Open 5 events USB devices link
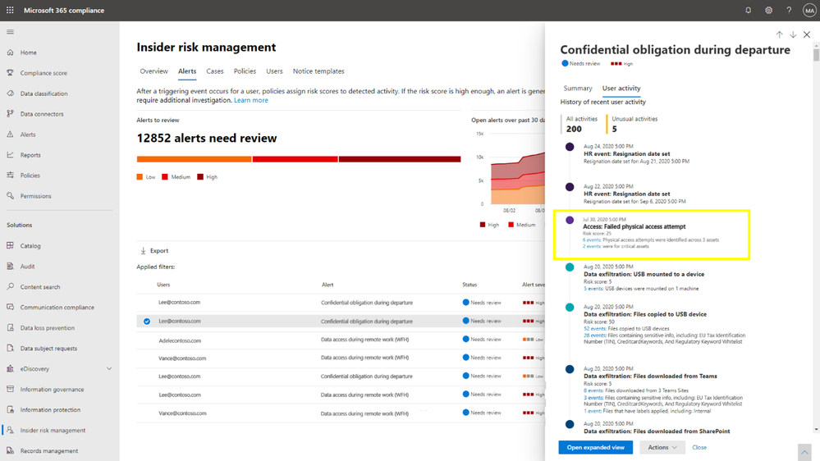Screen dimensions: 820x461 click(593, 289)
